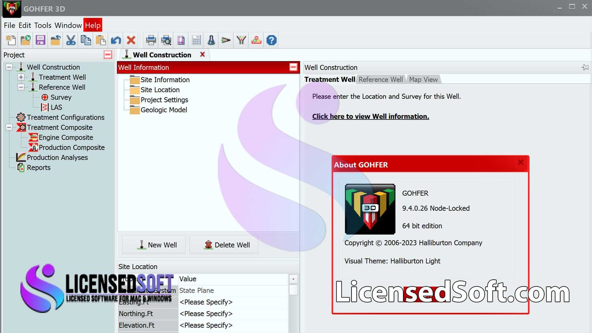
Task: Close the About GOHFER dialog
Action: click(x=521, y=162)
